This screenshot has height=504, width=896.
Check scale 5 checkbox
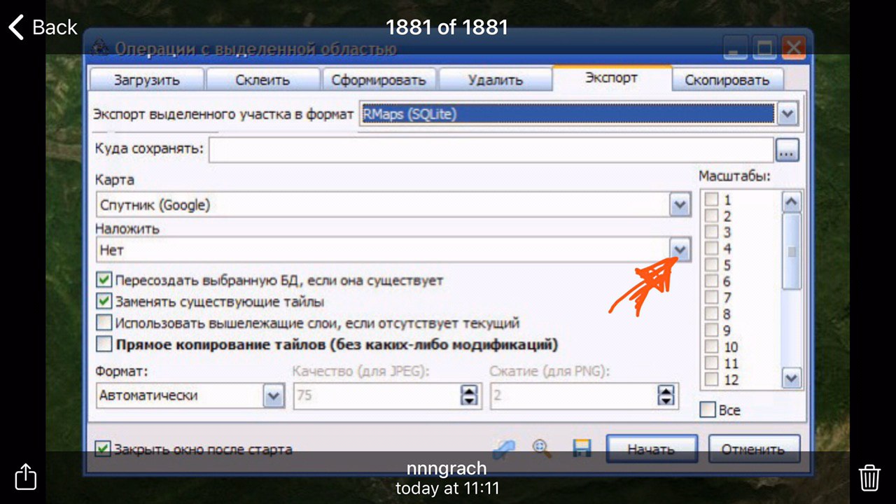click(711, 265)
